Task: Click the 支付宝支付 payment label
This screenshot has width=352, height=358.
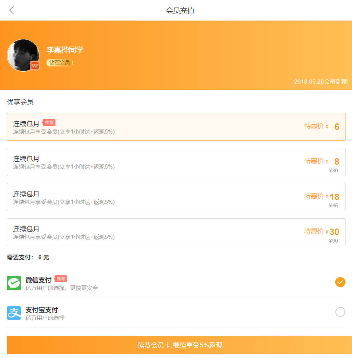Action: tap(42, 310)
